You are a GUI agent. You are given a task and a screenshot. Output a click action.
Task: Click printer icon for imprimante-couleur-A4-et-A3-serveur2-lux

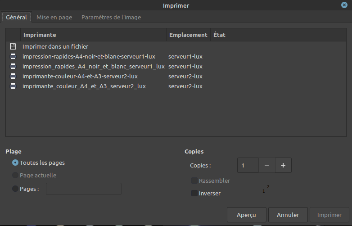(13, 76)
